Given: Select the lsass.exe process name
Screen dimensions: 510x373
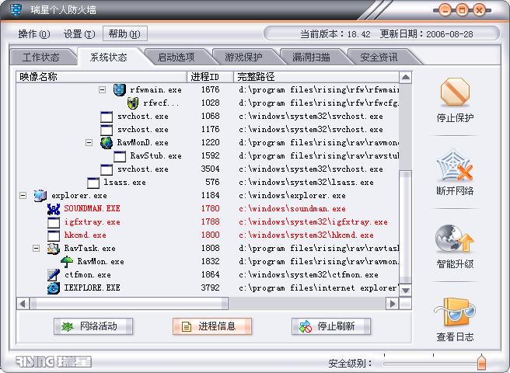Looking at the screenshot, I should (x=124, y=182).
